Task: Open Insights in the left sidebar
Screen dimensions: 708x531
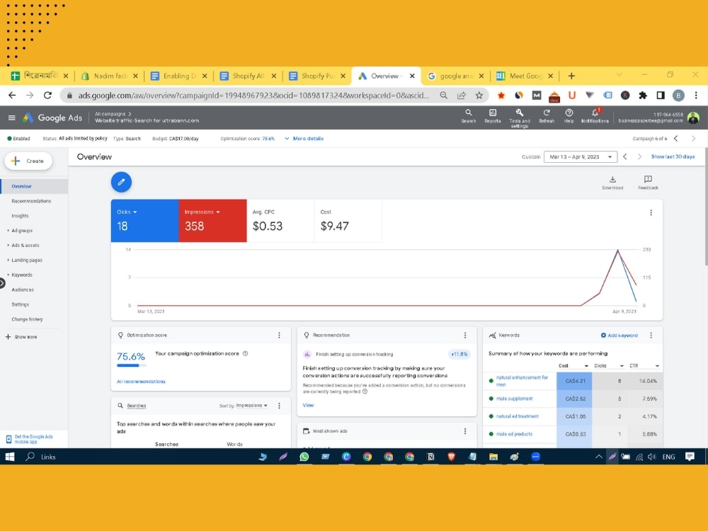Action: click(x=20, y=216)
